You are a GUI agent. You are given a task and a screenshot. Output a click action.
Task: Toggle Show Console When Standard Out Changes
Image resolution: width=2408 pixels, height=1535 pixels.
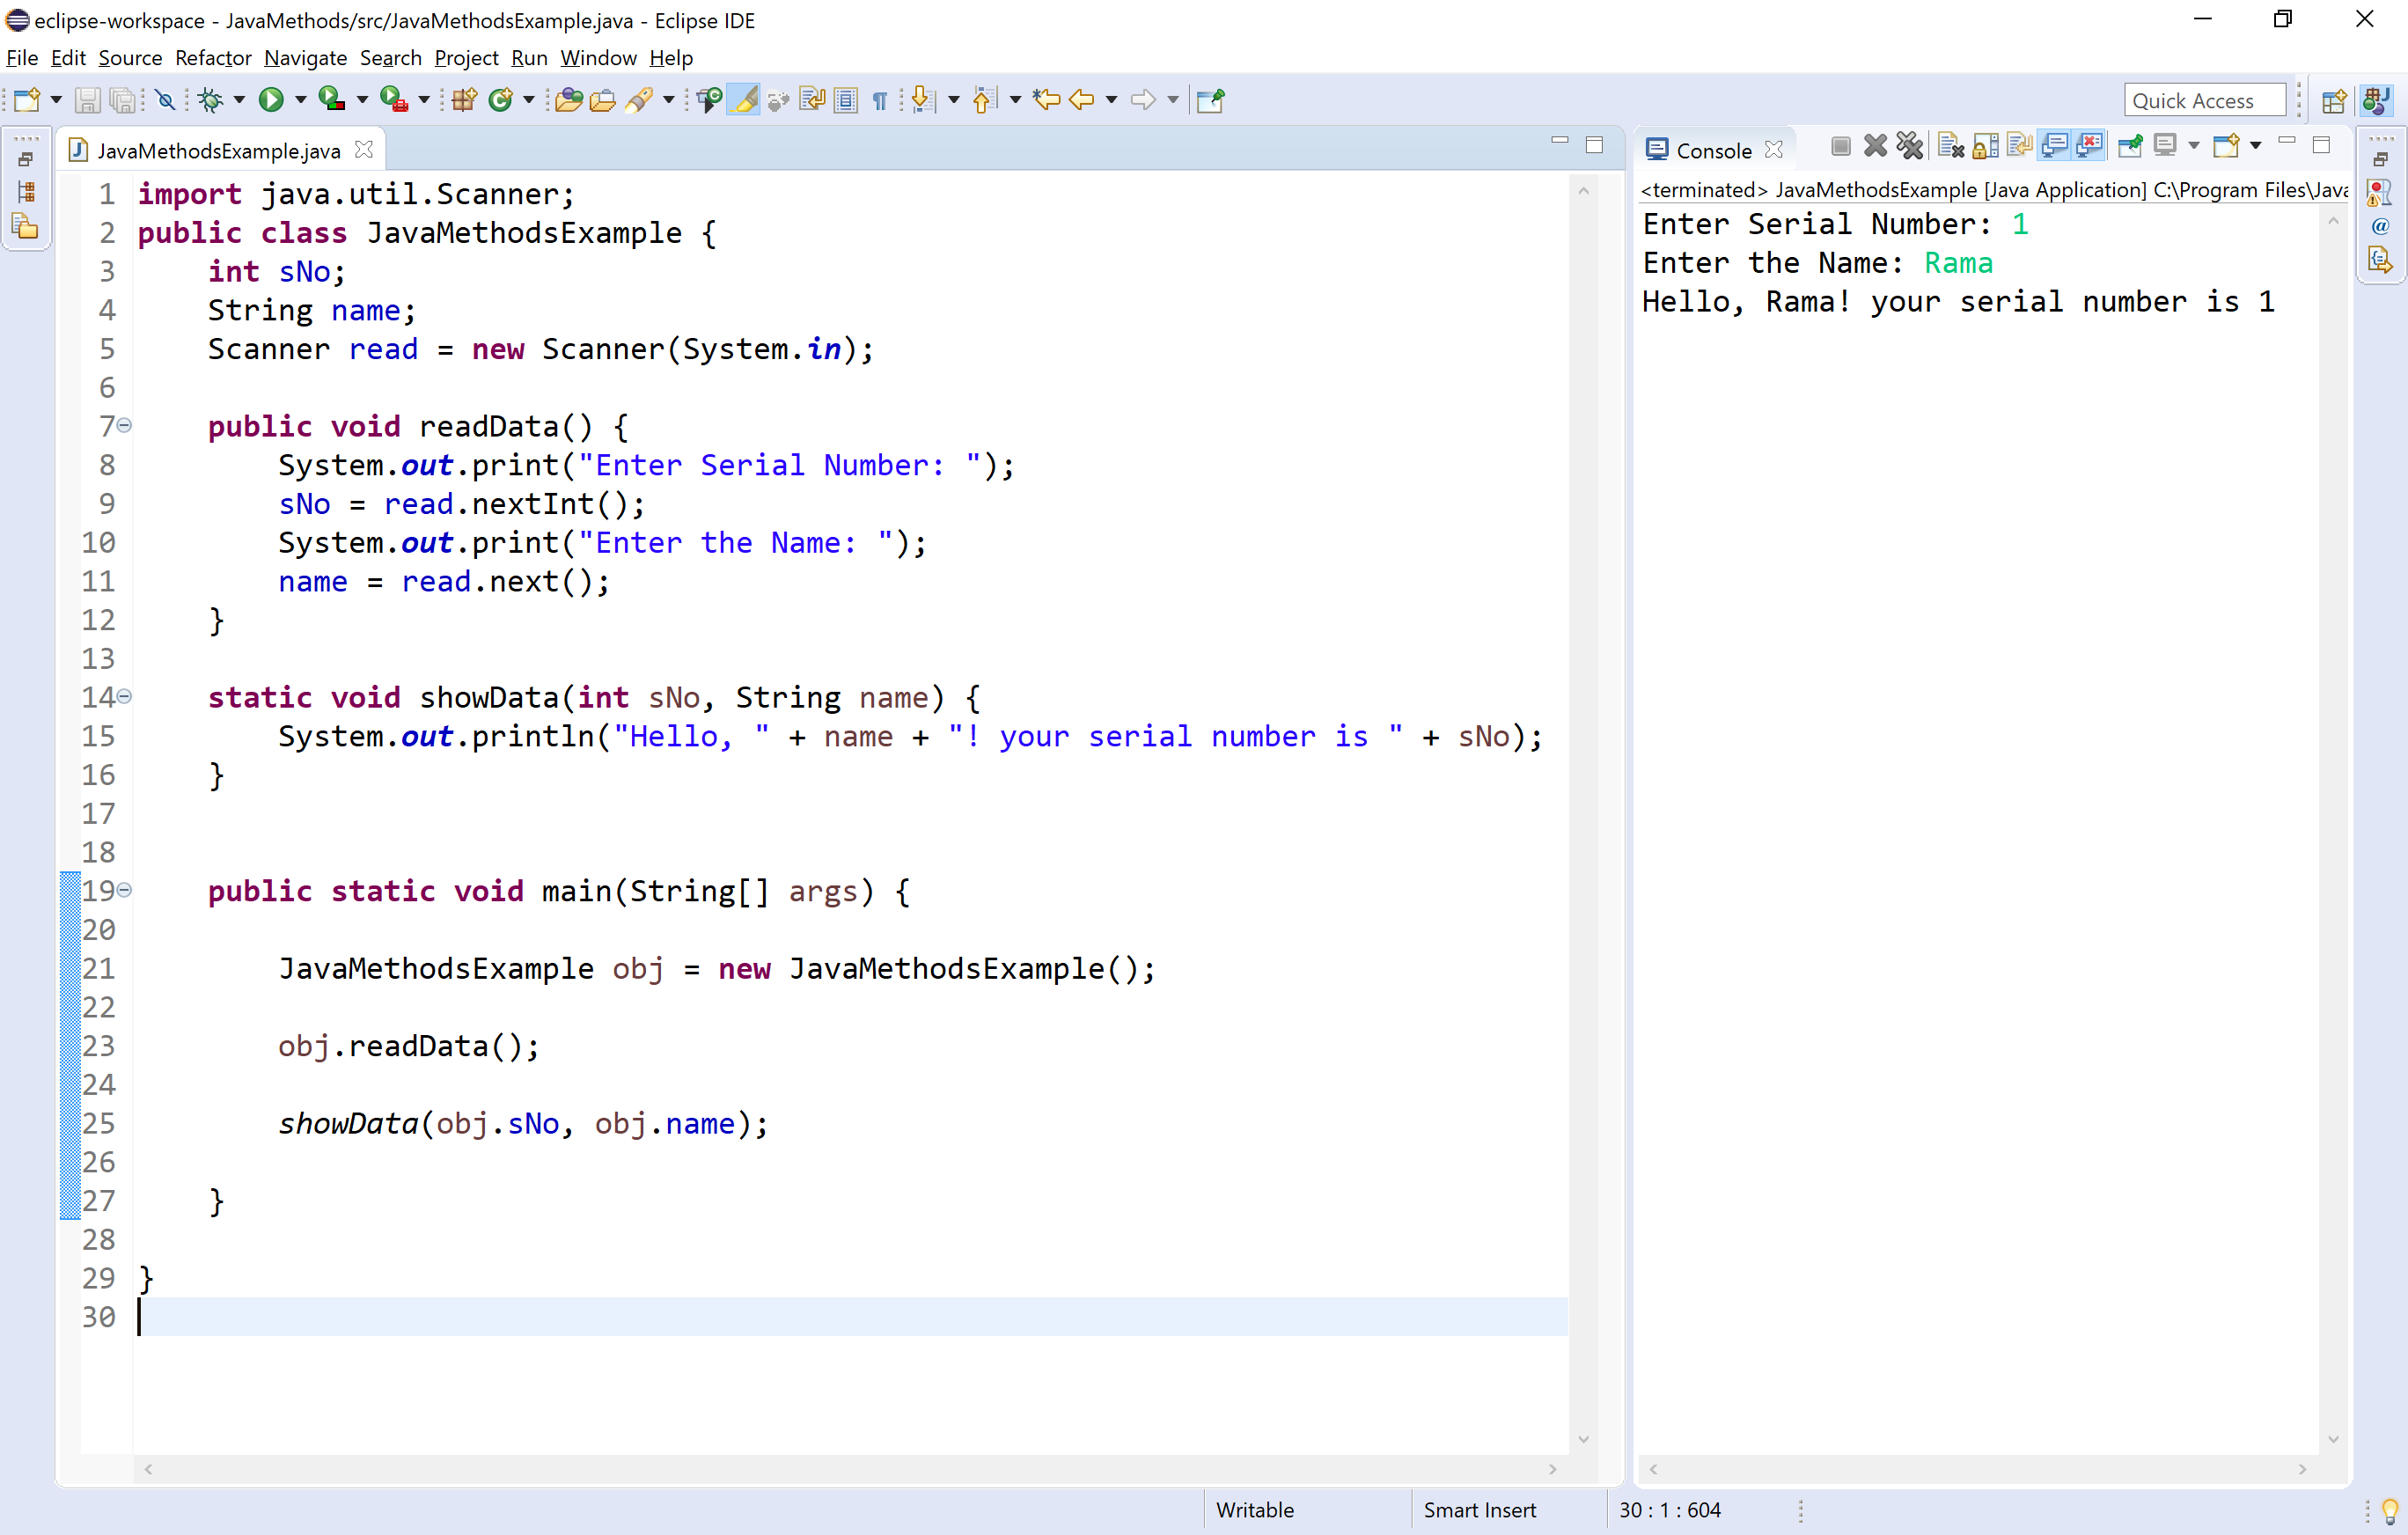point(2055,145)
